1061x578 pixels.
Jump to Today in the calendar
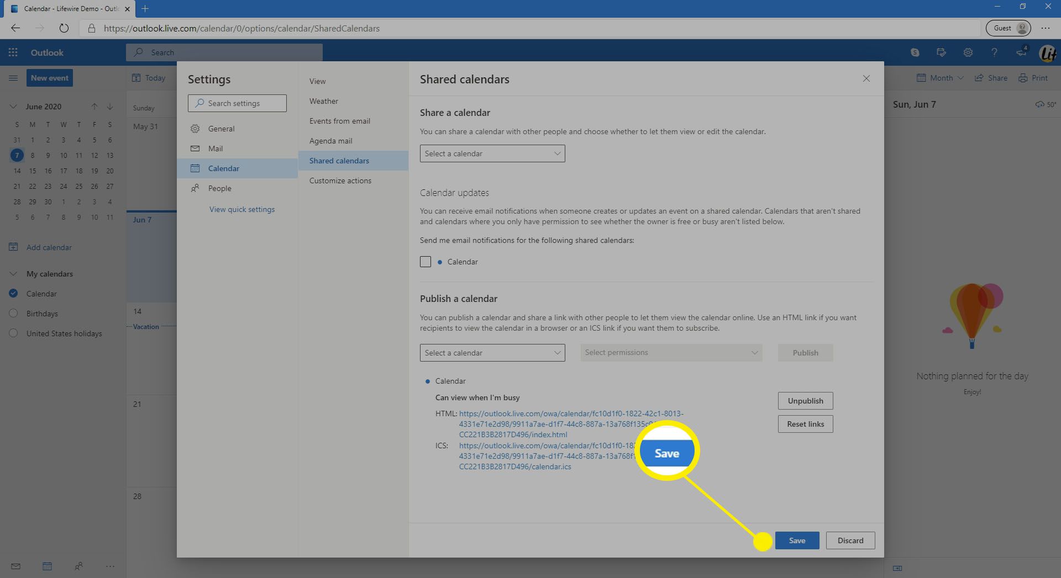[x=149, y=78]
